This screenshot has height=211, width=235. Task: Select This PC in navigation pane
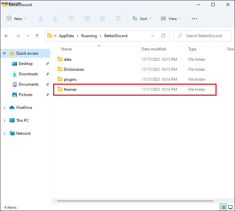point(22,121)
